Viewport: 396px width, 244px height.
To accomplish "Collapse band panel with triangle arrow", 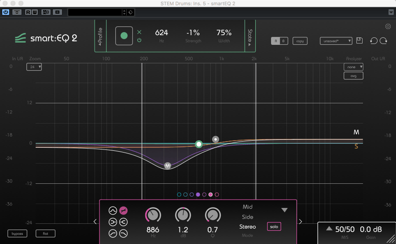I will (x=284, y=210).
